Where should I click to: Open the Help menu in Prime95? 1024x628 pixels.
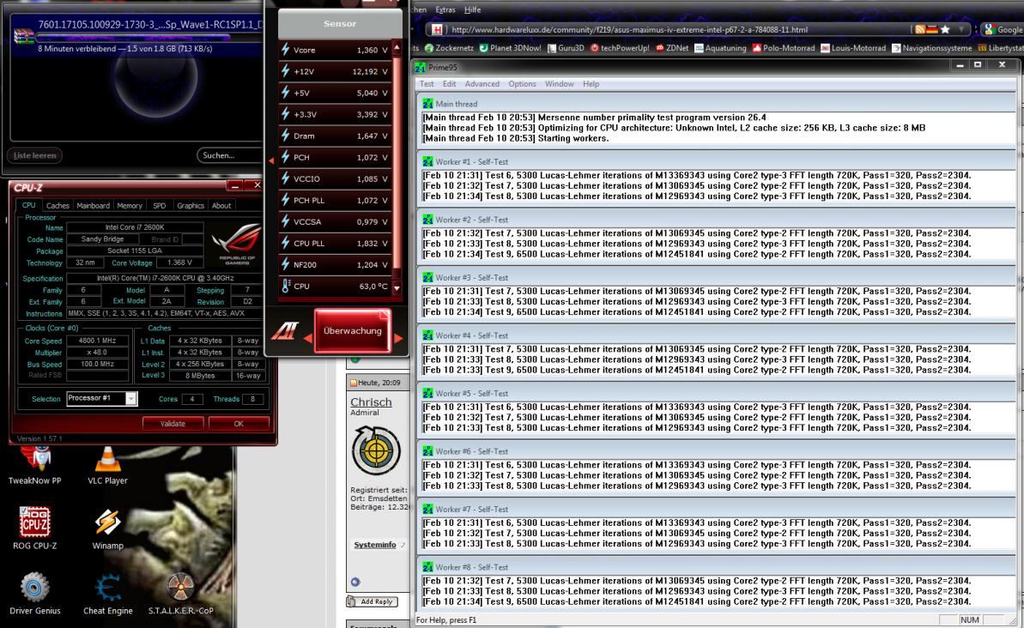[591, 83]
